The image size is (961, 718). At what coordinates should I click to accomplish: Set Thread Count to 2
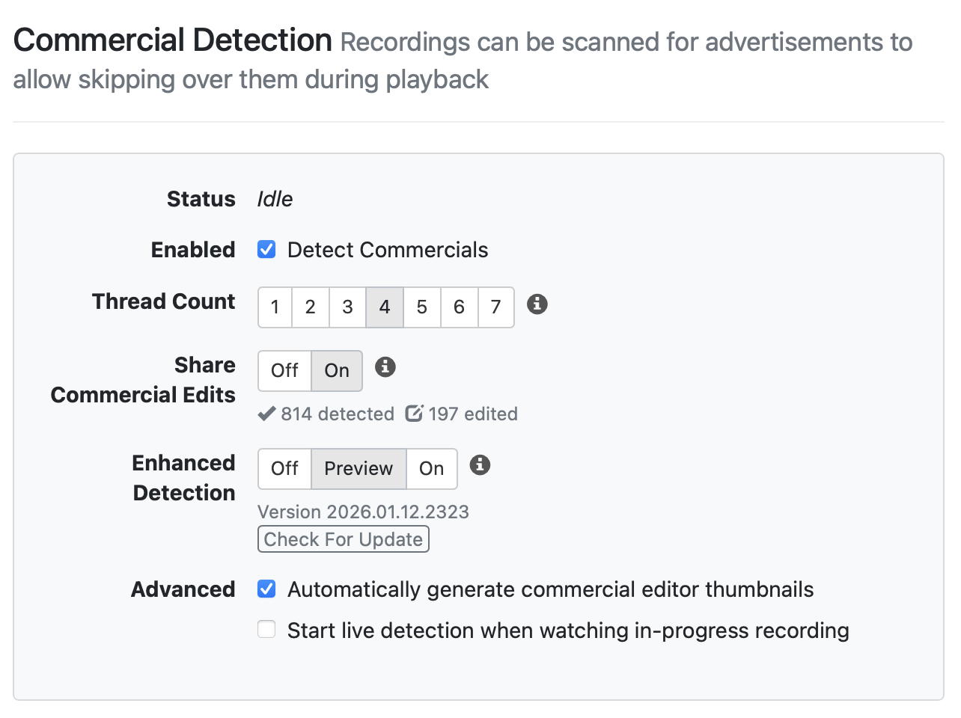coord(311,307)
